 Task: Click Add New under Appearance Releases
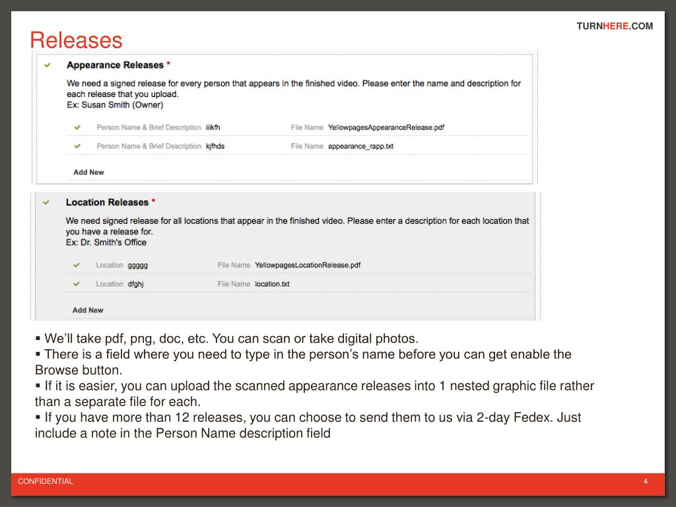coord(88,172)
